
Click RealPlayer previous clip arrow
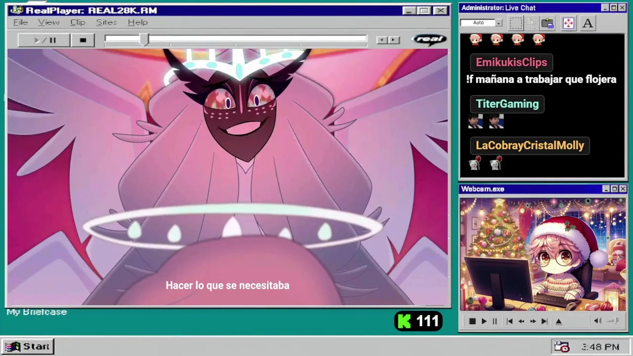point(381,40)
